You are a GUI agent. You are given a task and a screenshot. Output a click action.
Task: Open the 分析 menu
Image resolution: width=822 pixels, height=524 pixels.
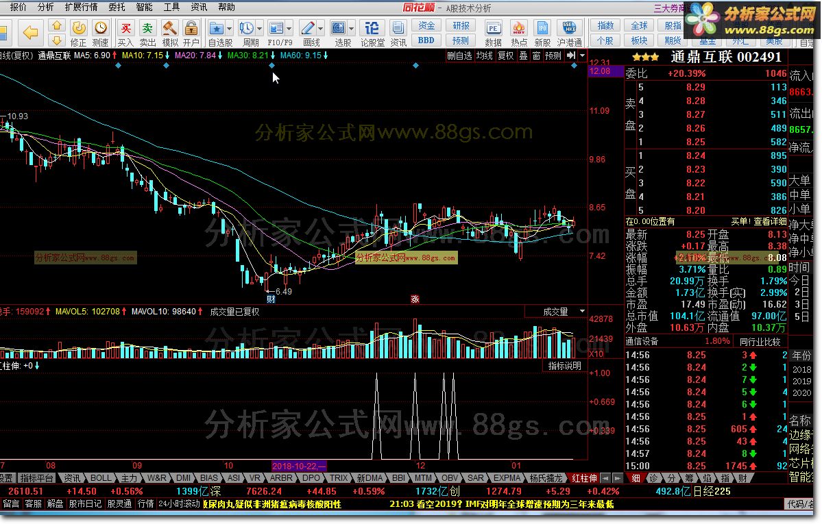(x=45, y=8)
